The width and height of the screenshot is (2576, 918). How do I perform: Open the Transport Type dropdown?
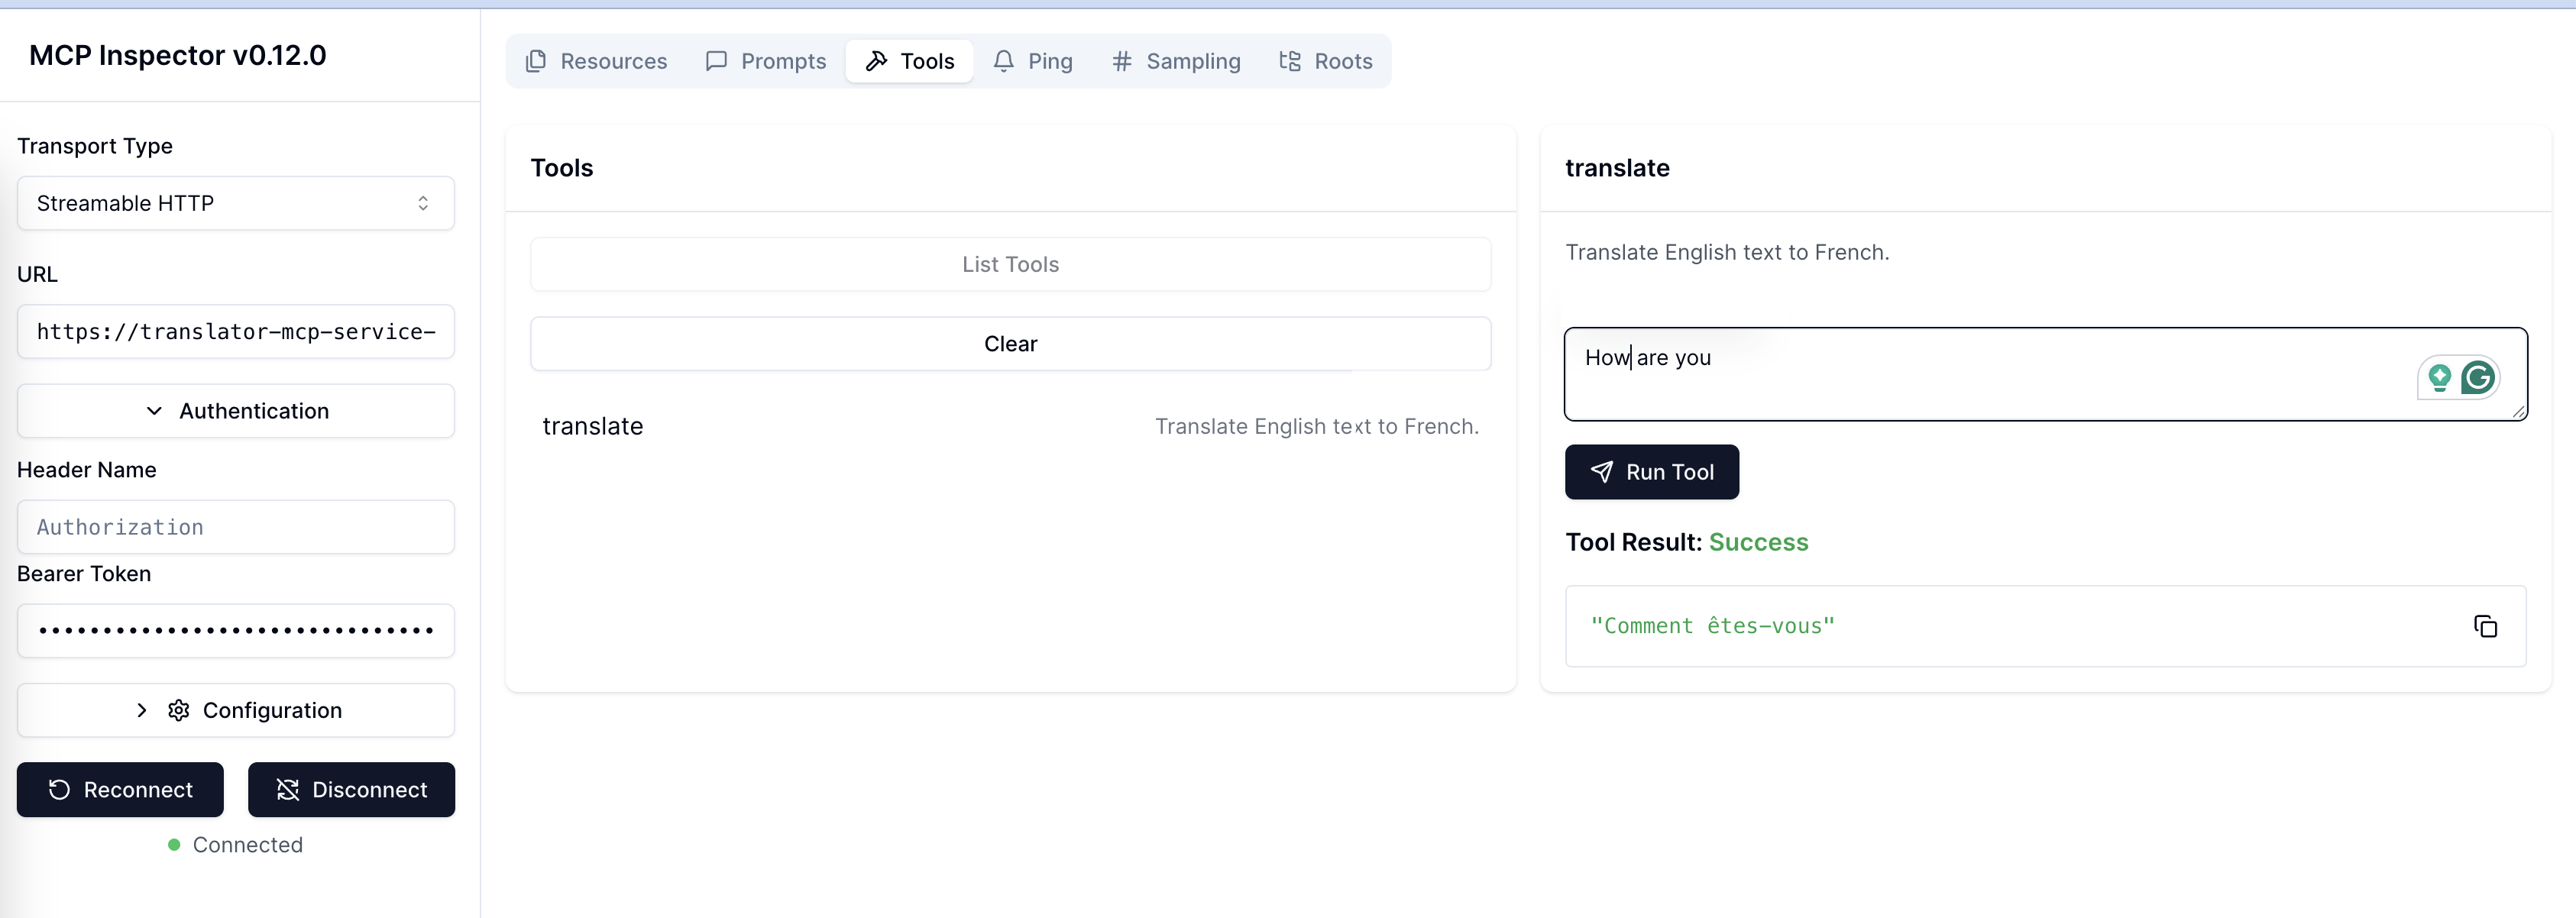pyautogui.click(x=236, y=203)
